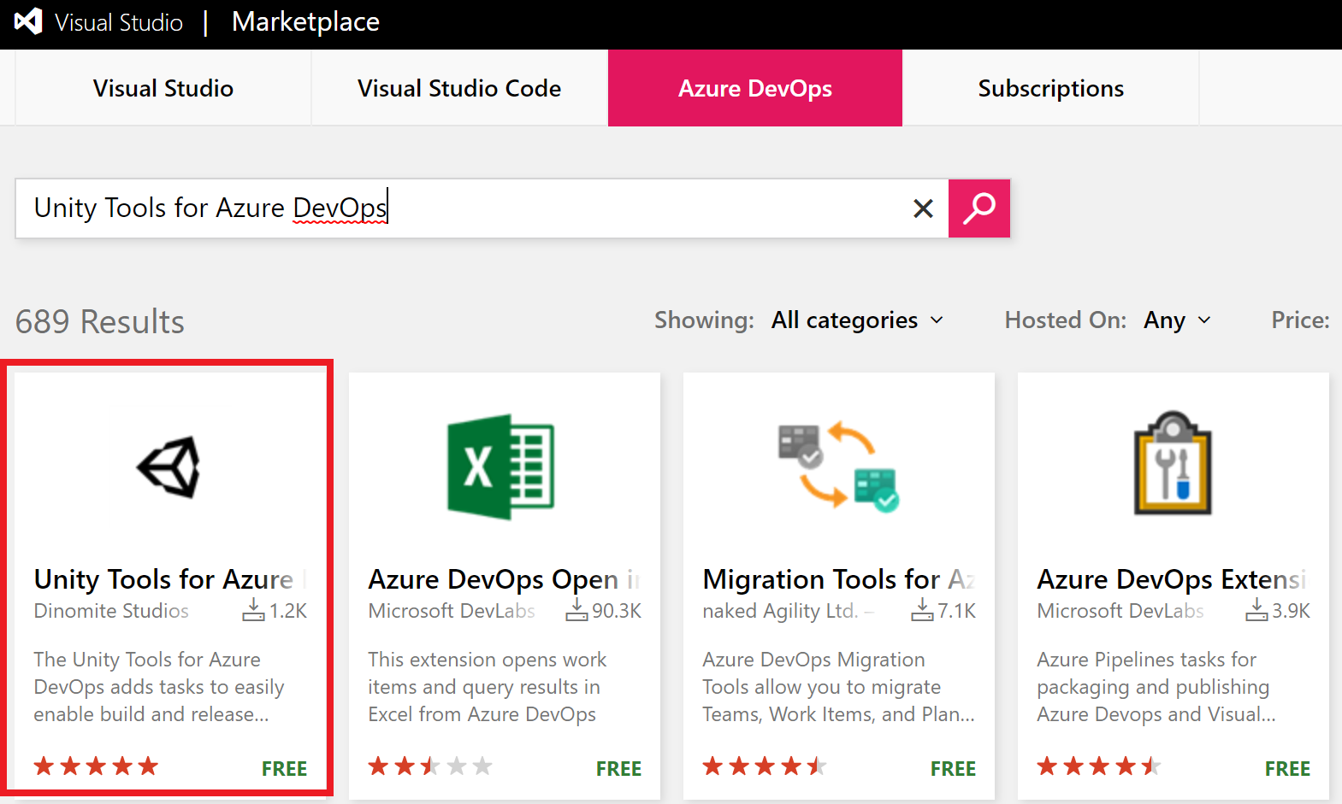The width and height of the screenshot is (1342, 804).
Task: Open the Marketplace home link
Action: tap(305, 22)
